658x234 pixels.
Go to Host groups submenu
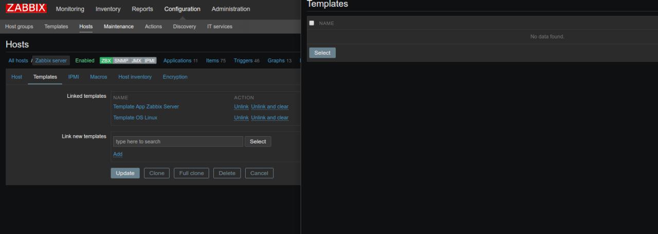tap(19, 27)
